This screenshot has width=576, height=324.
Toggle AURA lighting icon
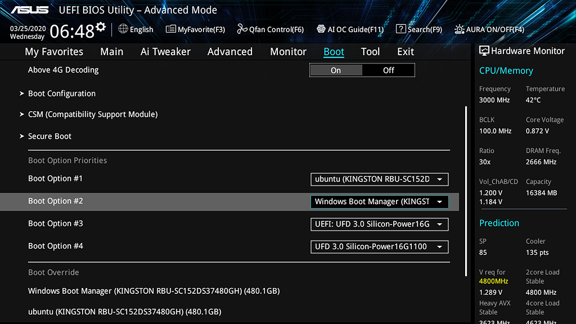tap(459, 29)
